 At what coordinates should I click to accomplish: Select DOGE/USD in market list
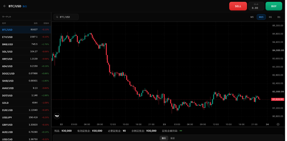pos(26,73)
